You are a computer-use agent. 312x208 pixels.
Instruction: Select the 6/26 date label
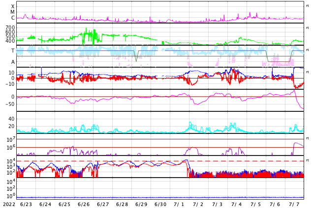click(84, 205)
